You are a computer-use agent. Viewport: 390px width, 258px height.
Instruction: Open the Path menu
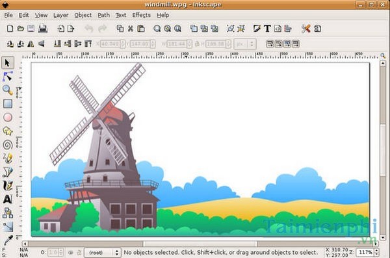(104, 15)
